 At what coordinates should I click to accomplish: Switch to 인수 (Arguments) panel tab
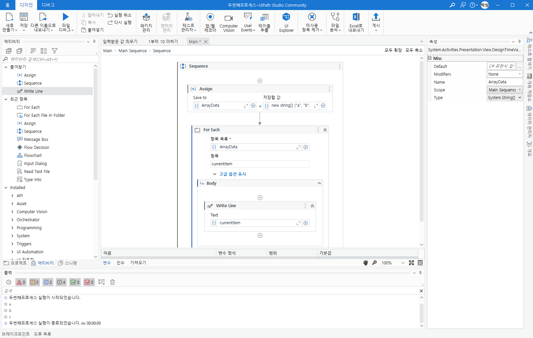coord(121,263)
